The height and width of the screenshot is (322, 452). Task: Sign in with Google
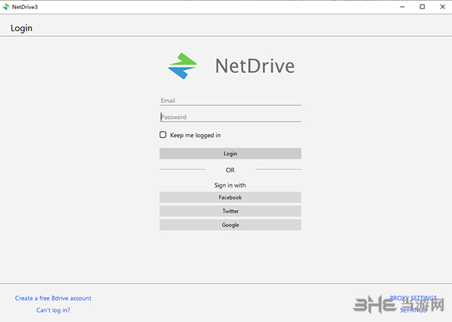click(230, 225)
